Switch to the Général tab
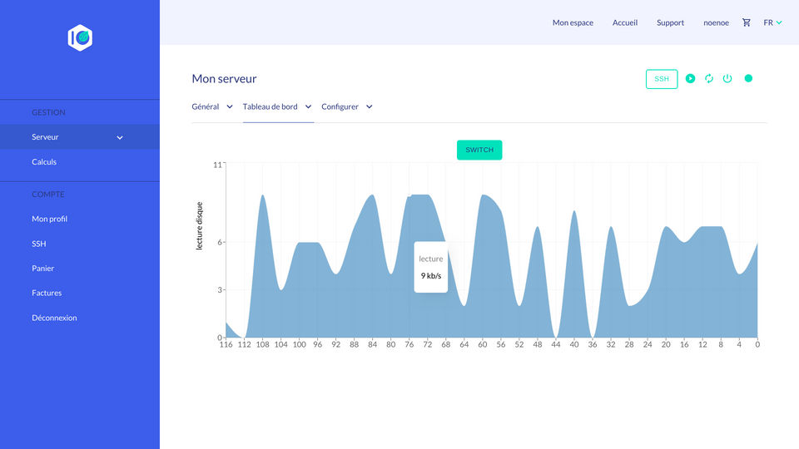 (206, 106)
